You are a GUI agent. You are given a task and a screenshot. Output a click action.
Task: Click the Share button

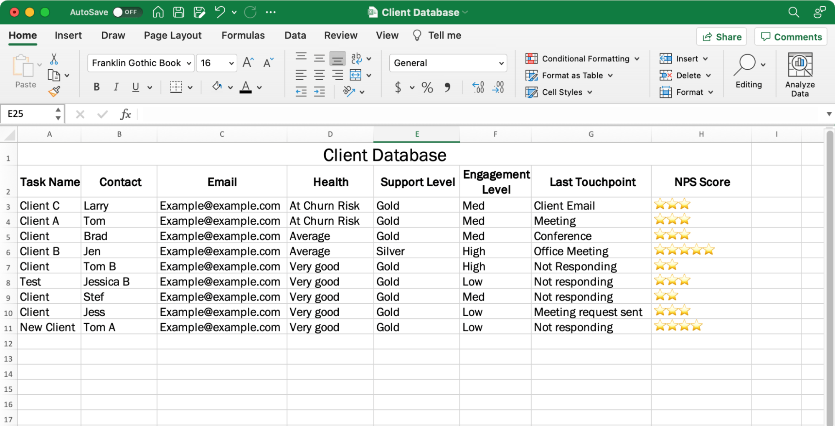[x=721, y=37]
